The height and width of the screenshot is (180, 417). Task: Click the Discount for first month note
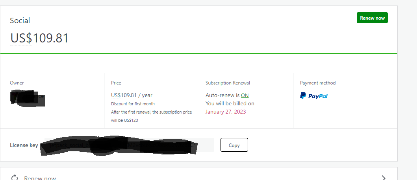[x=133, y=104]
